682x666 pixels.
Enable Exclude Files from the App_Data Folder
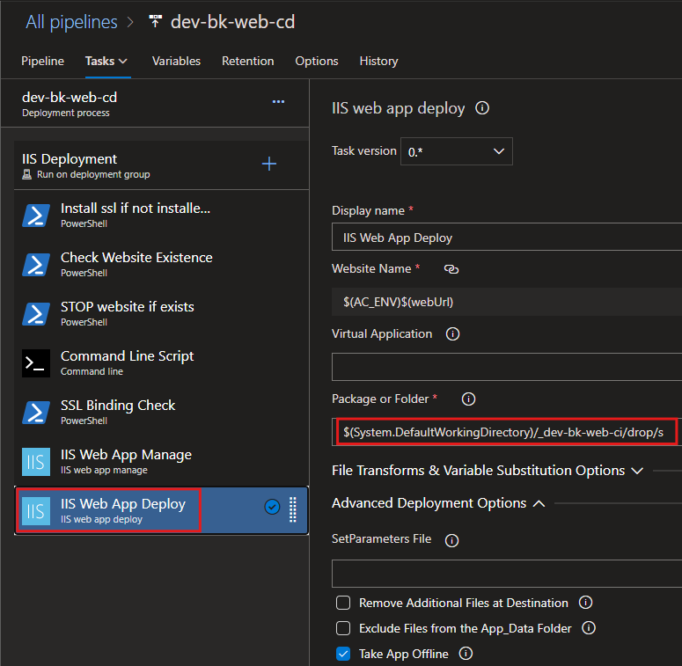coord(343,628)
